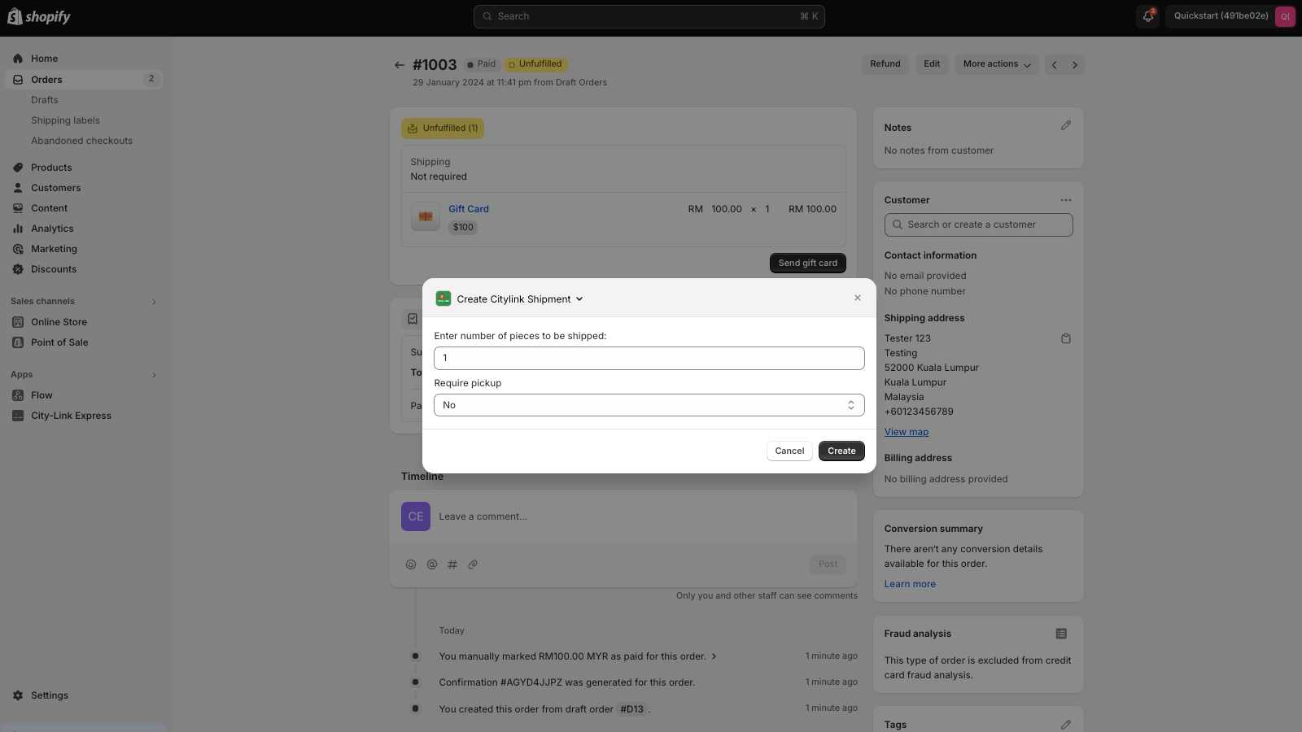This screenshot has width=1302, height=732.
Task: Click the Send gift card button
Action: (808, 263)
